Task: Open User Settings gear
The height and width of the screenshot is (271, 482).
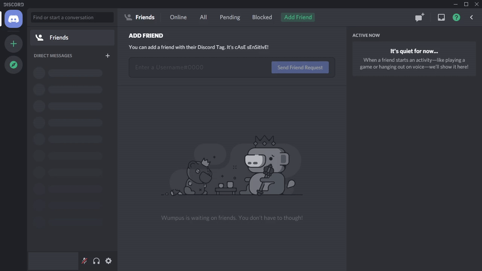Action: coord(109,261)
